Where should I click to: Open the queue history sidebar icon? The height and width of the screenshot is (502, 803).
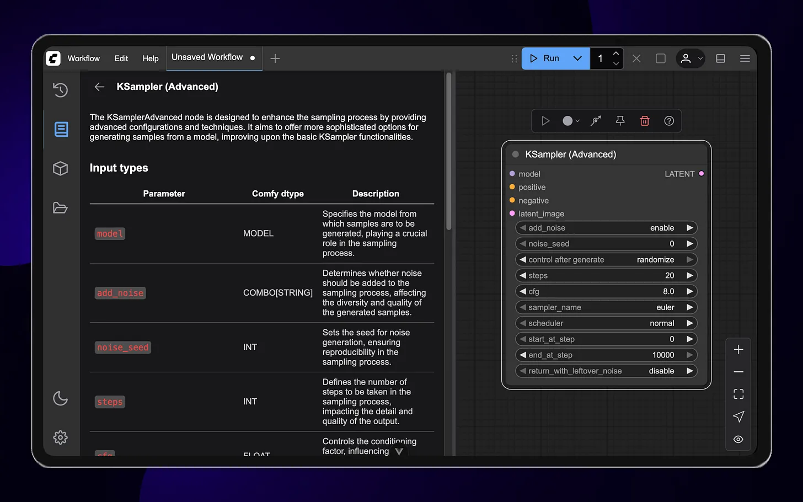click(x=61, y=90)
